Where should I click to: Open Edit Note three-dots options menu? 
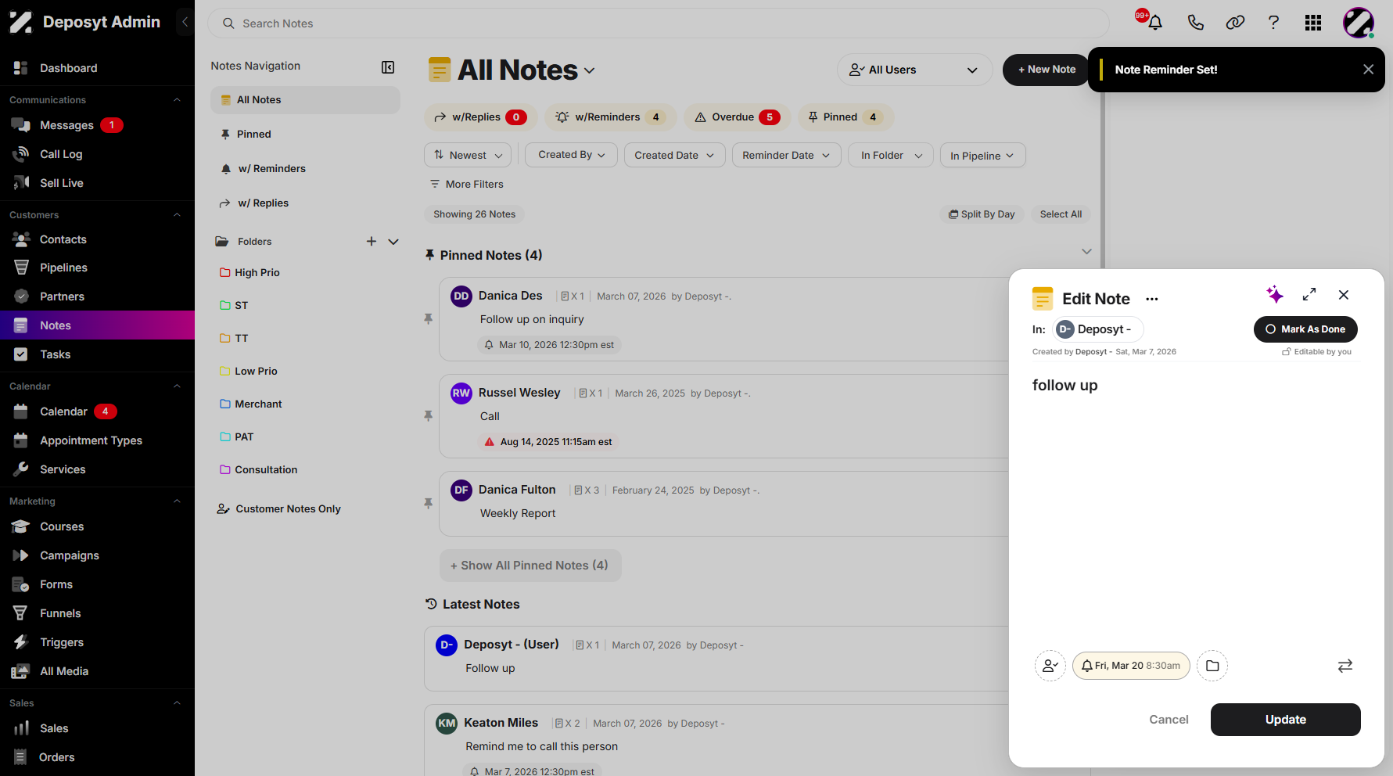pos(1152,299)
